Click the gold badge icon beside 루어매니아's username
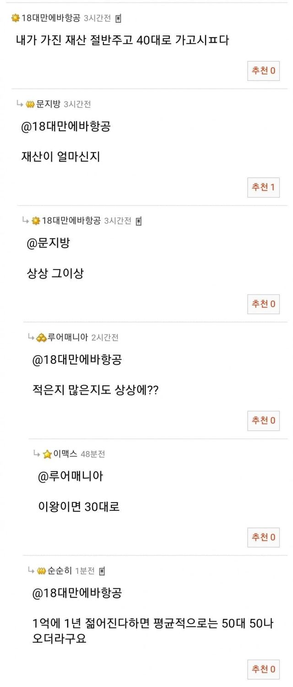 [x=41, y=338]
